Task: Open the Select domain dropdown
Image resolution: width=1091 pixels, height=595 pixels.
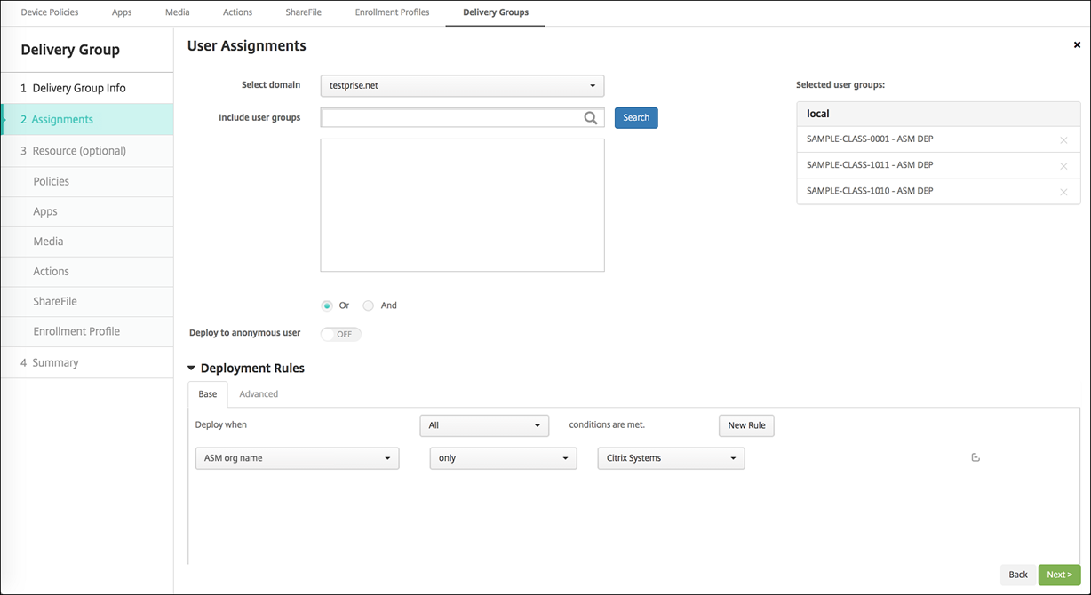Action: click(461, 86)
